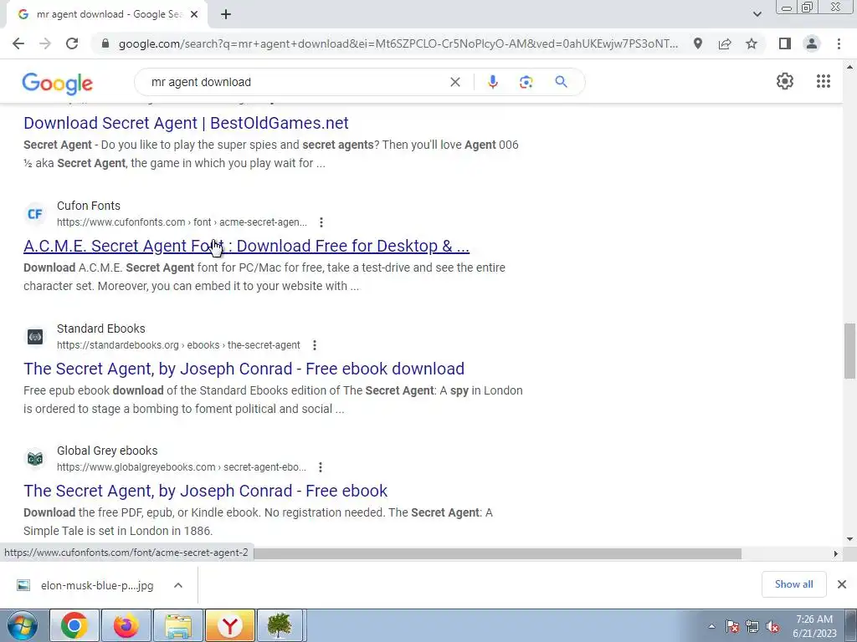857x642 pixels.
Task: Click the Global Grey ebooks favicon
Action: coord(35,459)
